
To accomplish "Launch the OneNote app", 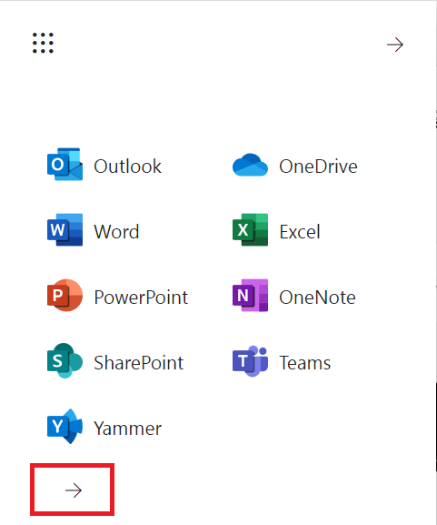I will pyautogui.click(x=293, y=296).
